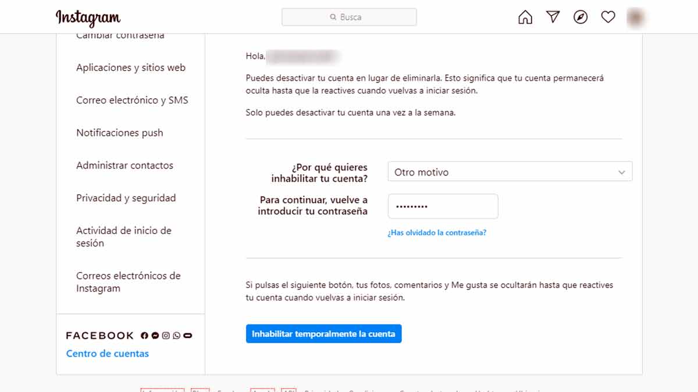Open "Notificaciones push" settings section
This screenshot has width=698, height=392.
pos(120,133)
